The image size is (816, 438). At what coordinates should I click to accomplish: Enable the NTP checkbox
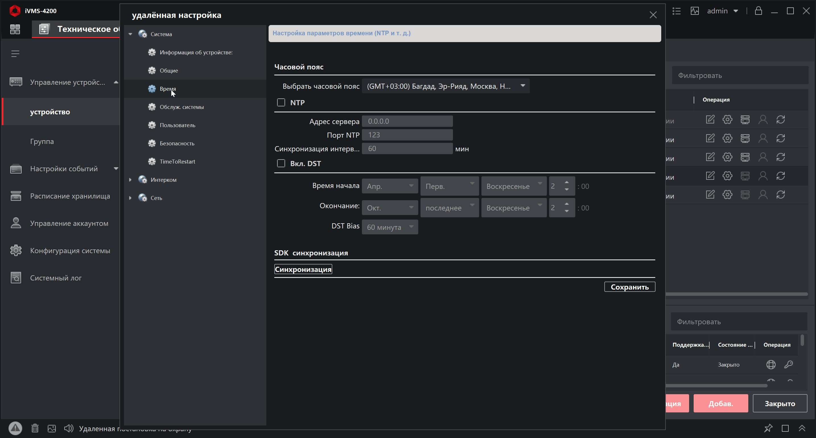[281, 102]
